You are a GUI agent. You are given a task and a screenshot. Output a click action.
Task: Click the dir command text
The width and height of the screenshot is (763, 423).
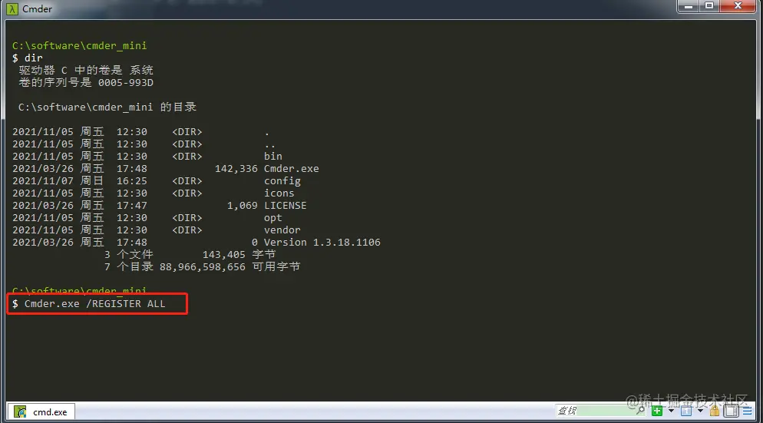pyautogui.click(x=34, y=58)
